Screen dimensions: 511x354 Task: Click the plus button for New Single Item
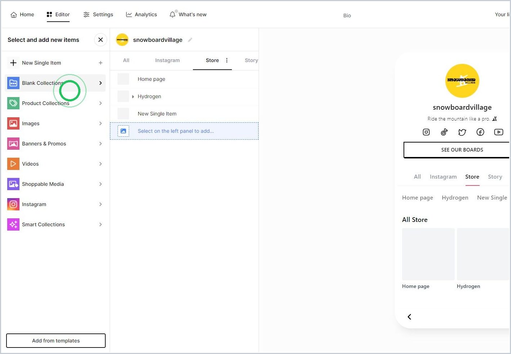point(101,63)
